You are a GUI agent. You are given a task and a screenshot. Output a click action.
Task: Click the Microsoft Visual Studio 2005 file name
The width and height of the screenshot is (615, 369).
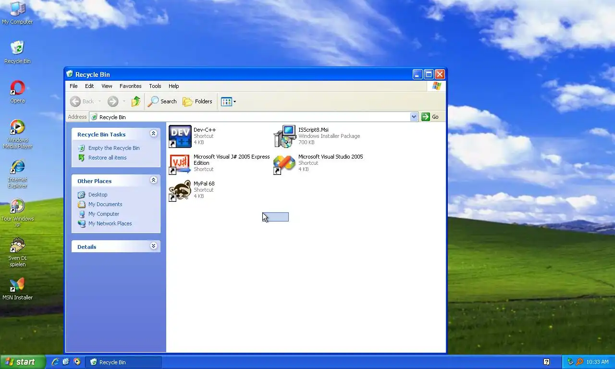[331, 157]
